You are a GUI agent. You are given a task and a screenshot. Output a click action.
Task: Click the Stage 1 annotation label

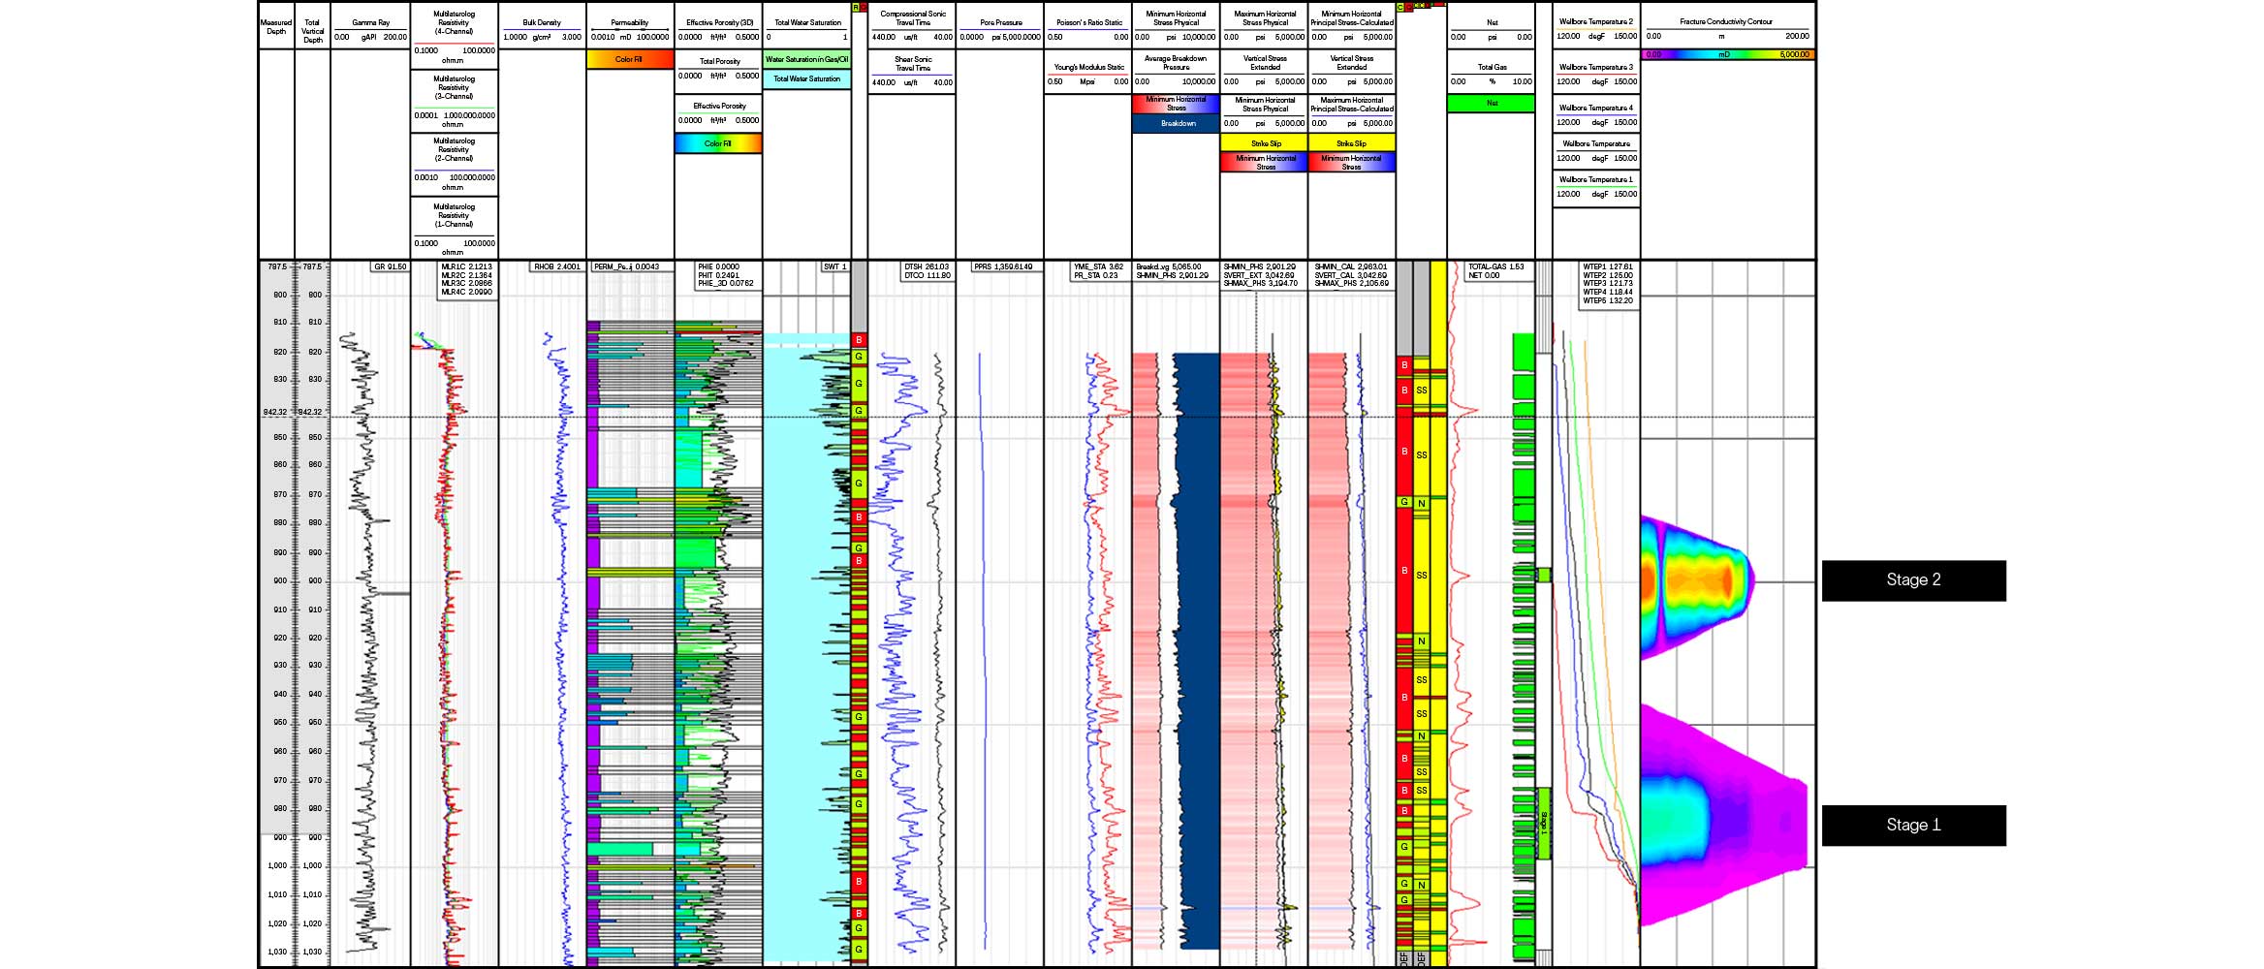pyautogui.click(x=1914, y=823)
